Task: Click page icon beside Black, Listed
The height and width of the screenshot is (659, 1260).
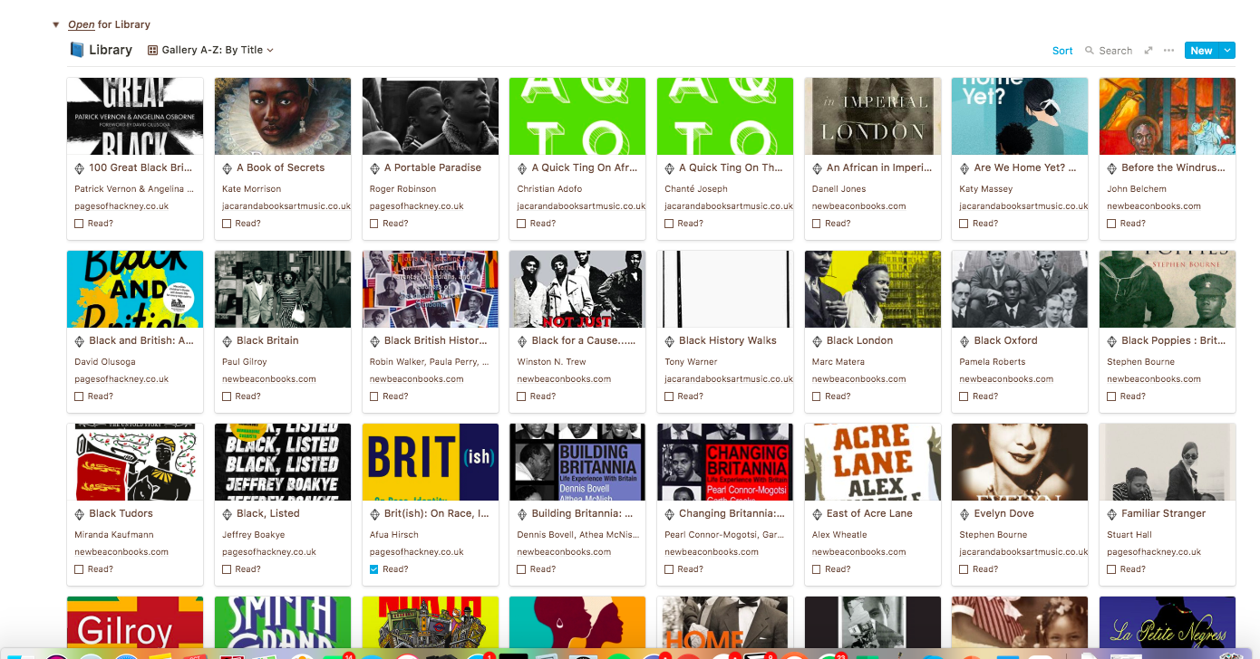Action: coord(228,514)
